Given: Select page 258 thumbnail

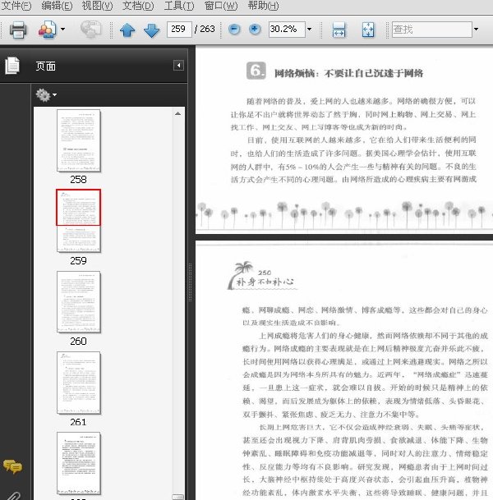Looking at the screenshot, I should pos(79,140).
